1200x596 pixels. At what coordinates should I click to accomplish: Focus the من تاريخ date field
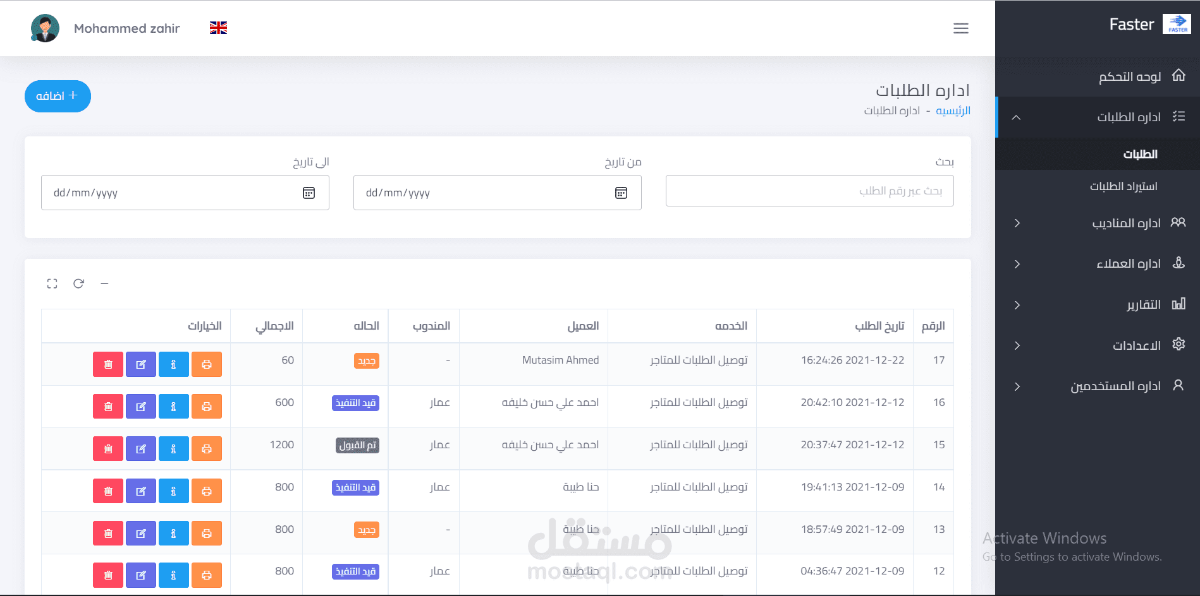tap(497, 193)
